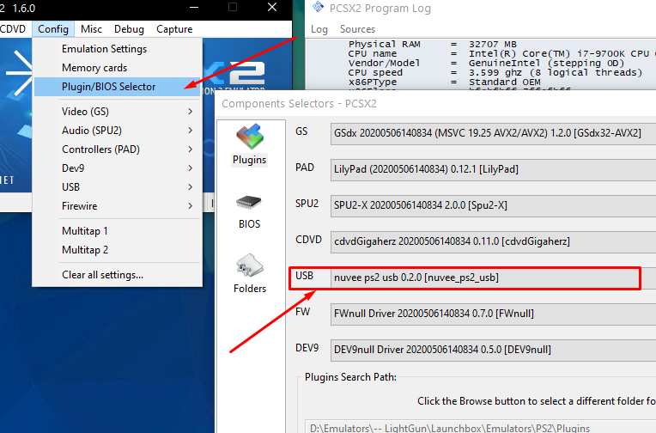Screen dimensions: 656x433
Task: Open the Plugins page in Components Selectors
Action: 249,144
